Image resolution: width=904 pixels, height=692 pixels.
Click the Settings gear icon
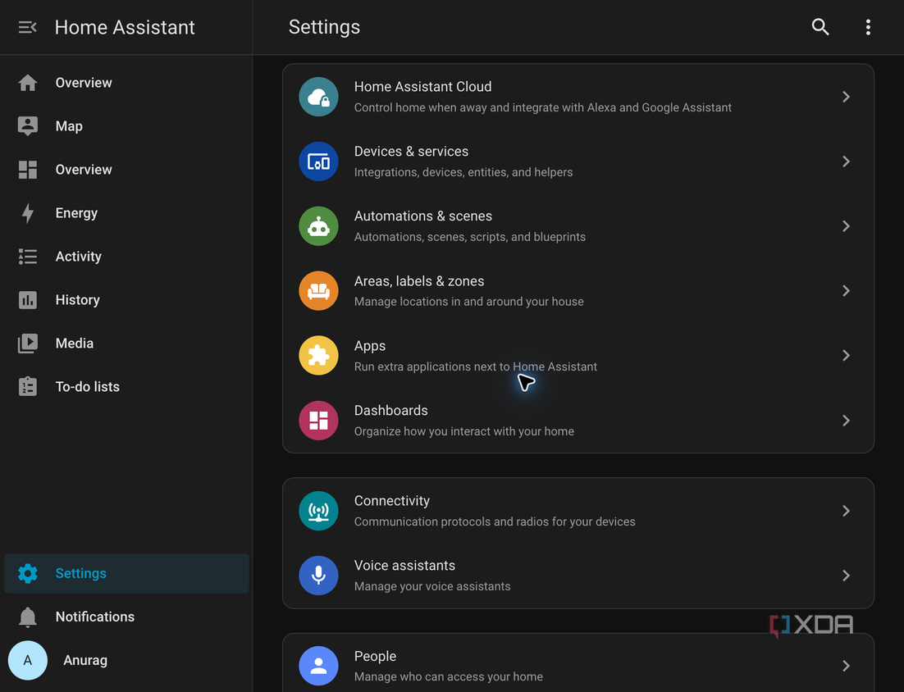point(28,573)
